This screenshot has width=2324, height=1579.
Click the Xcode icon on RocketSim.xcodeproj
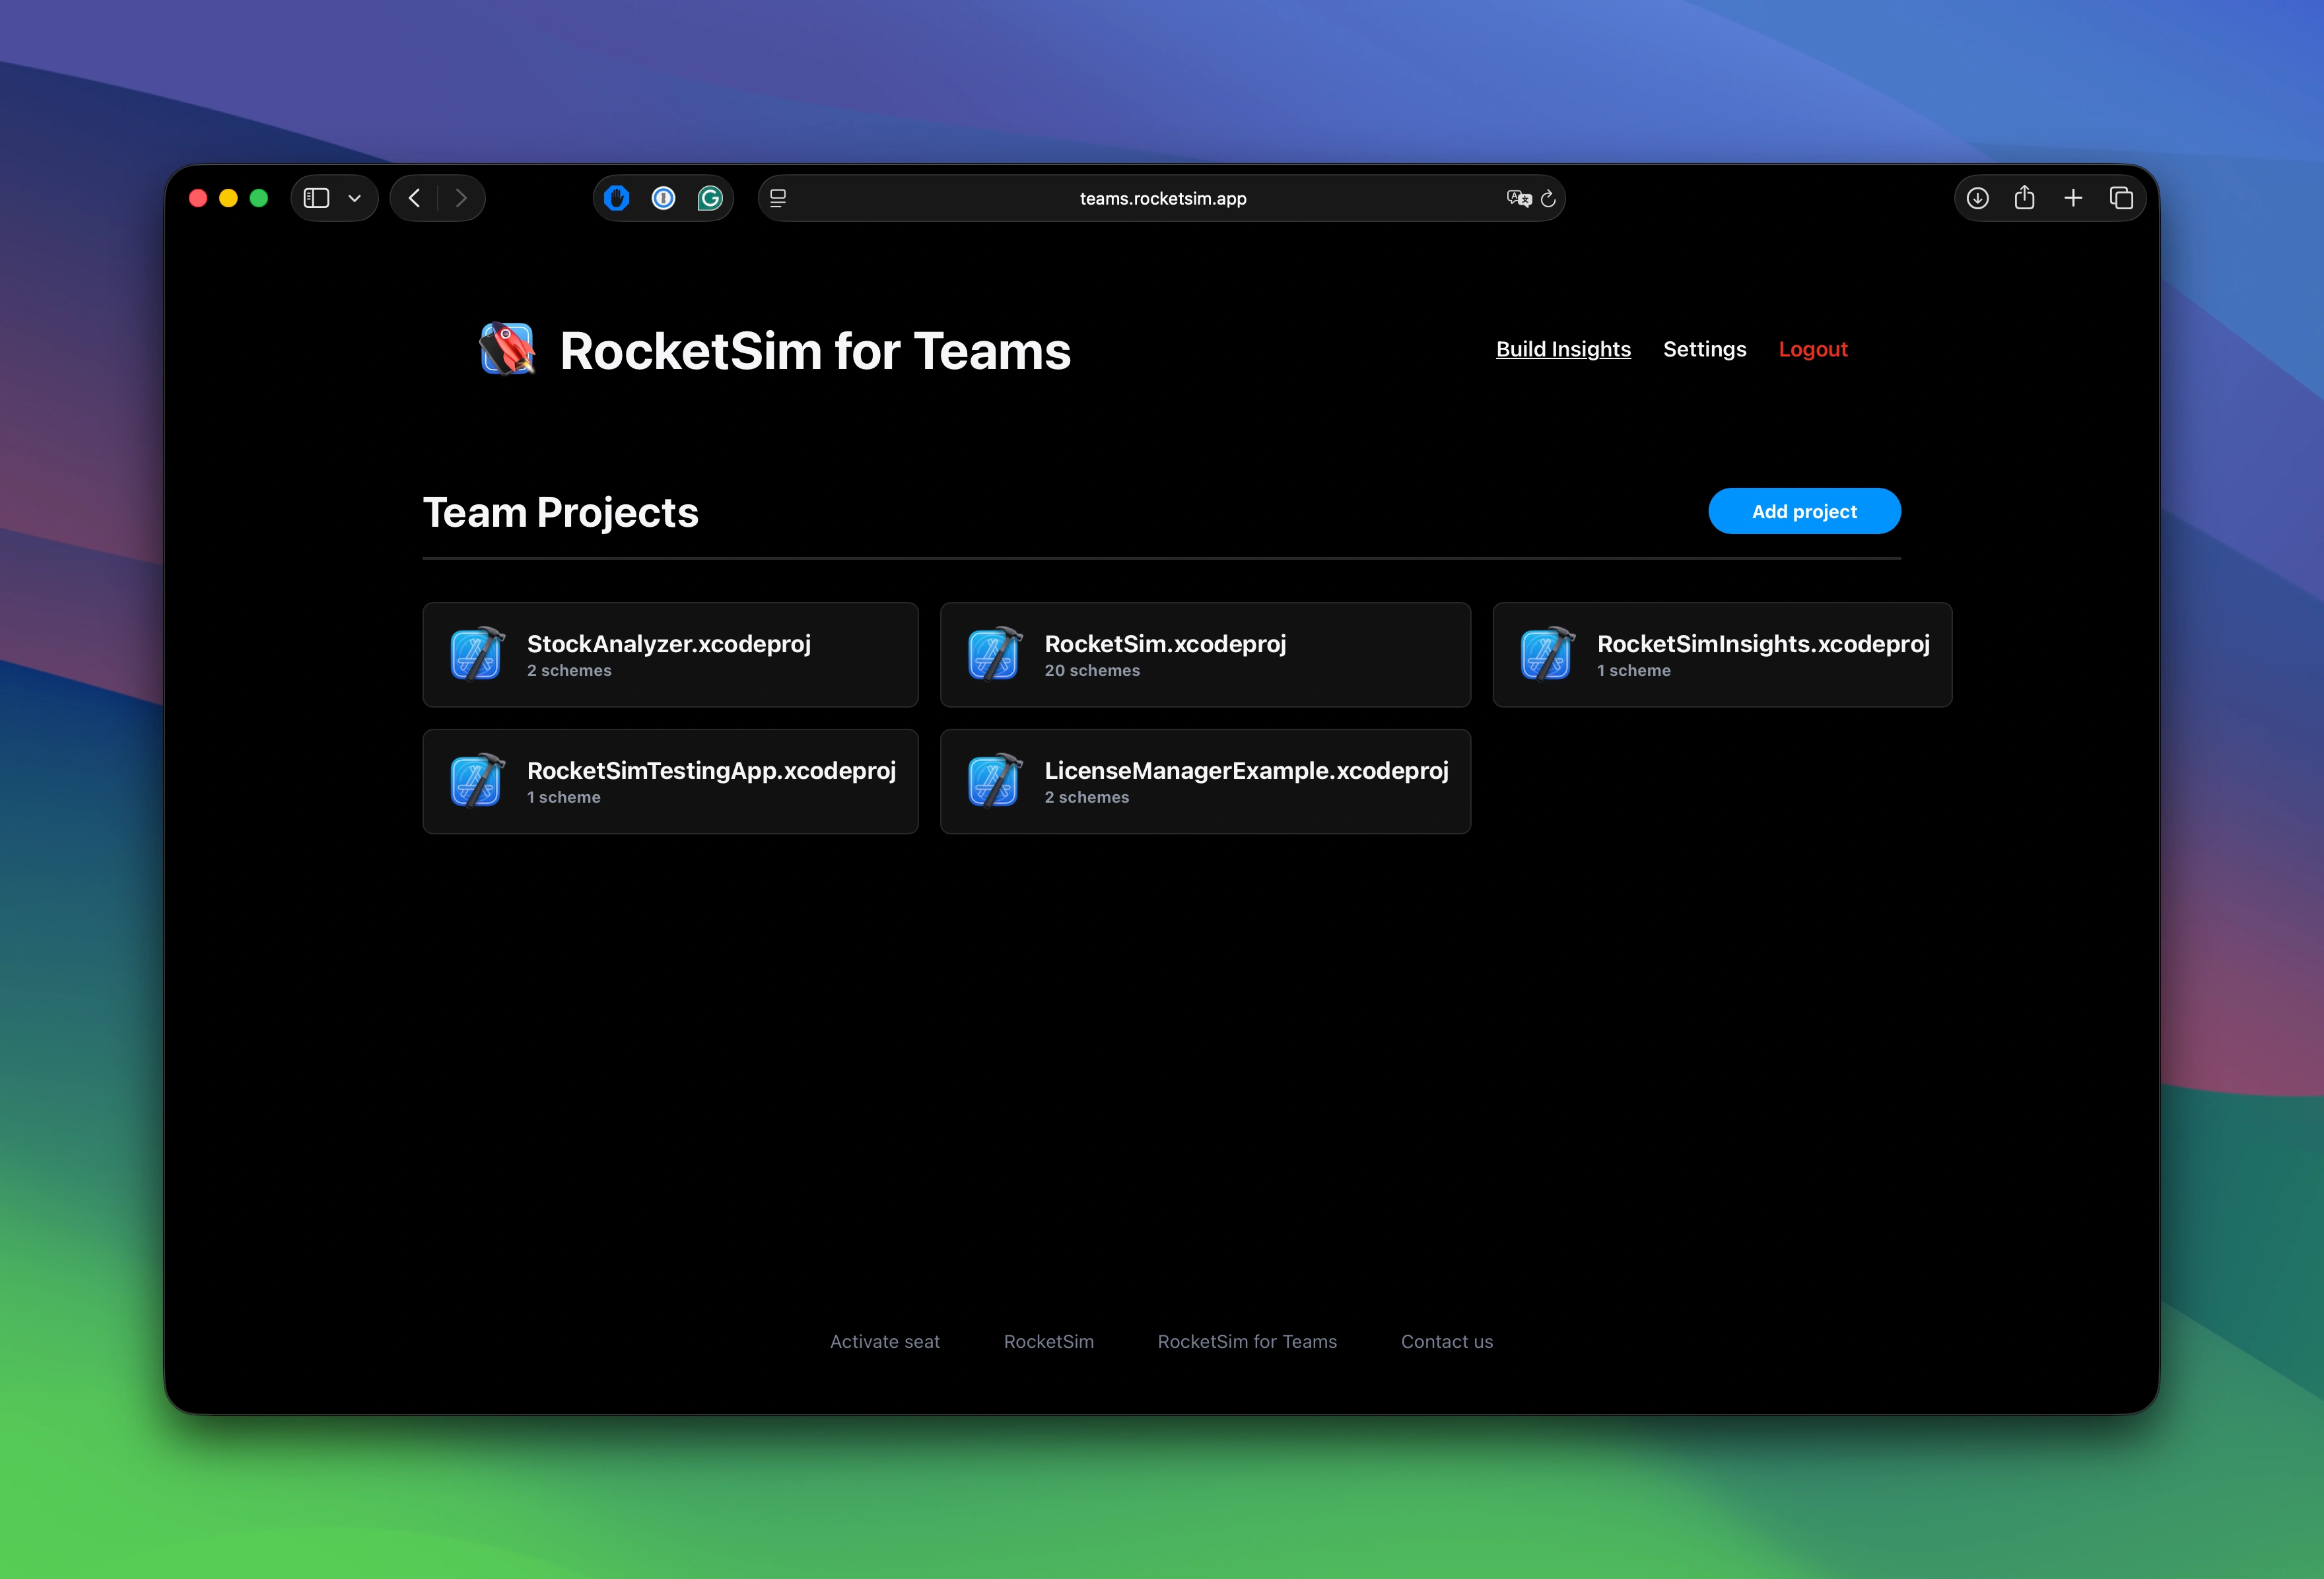[x=994, y=654]
